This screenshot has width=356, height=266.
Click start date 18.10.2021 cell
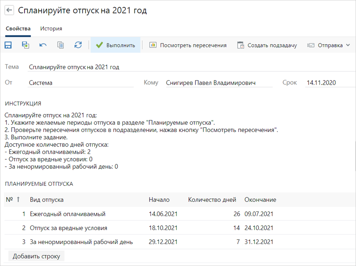[163, 228]
